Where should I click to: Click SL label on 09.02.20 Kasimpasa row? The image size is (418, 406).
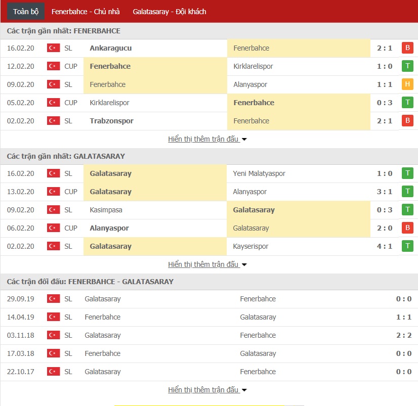click(x=68, y=210)
